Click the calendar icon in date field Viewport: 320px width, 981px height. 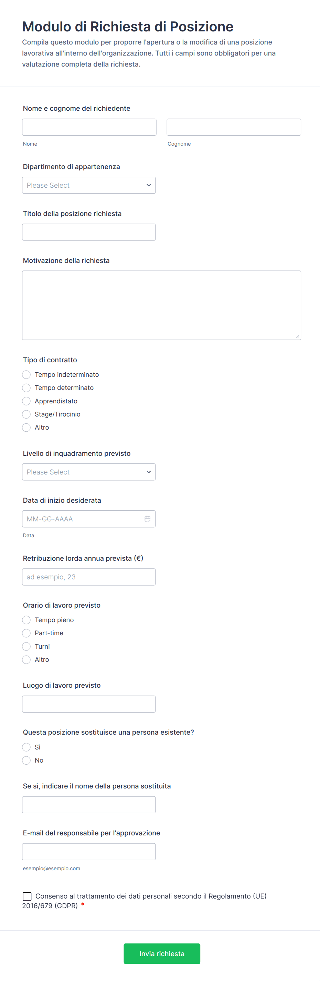pos(147,519)
